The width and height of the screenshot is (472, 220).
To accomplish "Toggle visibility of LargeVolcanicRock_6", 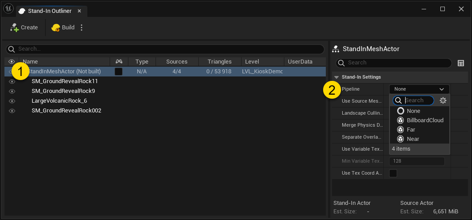I will tap(12, 101).
